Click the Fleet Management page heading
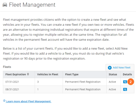136x104 pixels. tap(32, 5)
